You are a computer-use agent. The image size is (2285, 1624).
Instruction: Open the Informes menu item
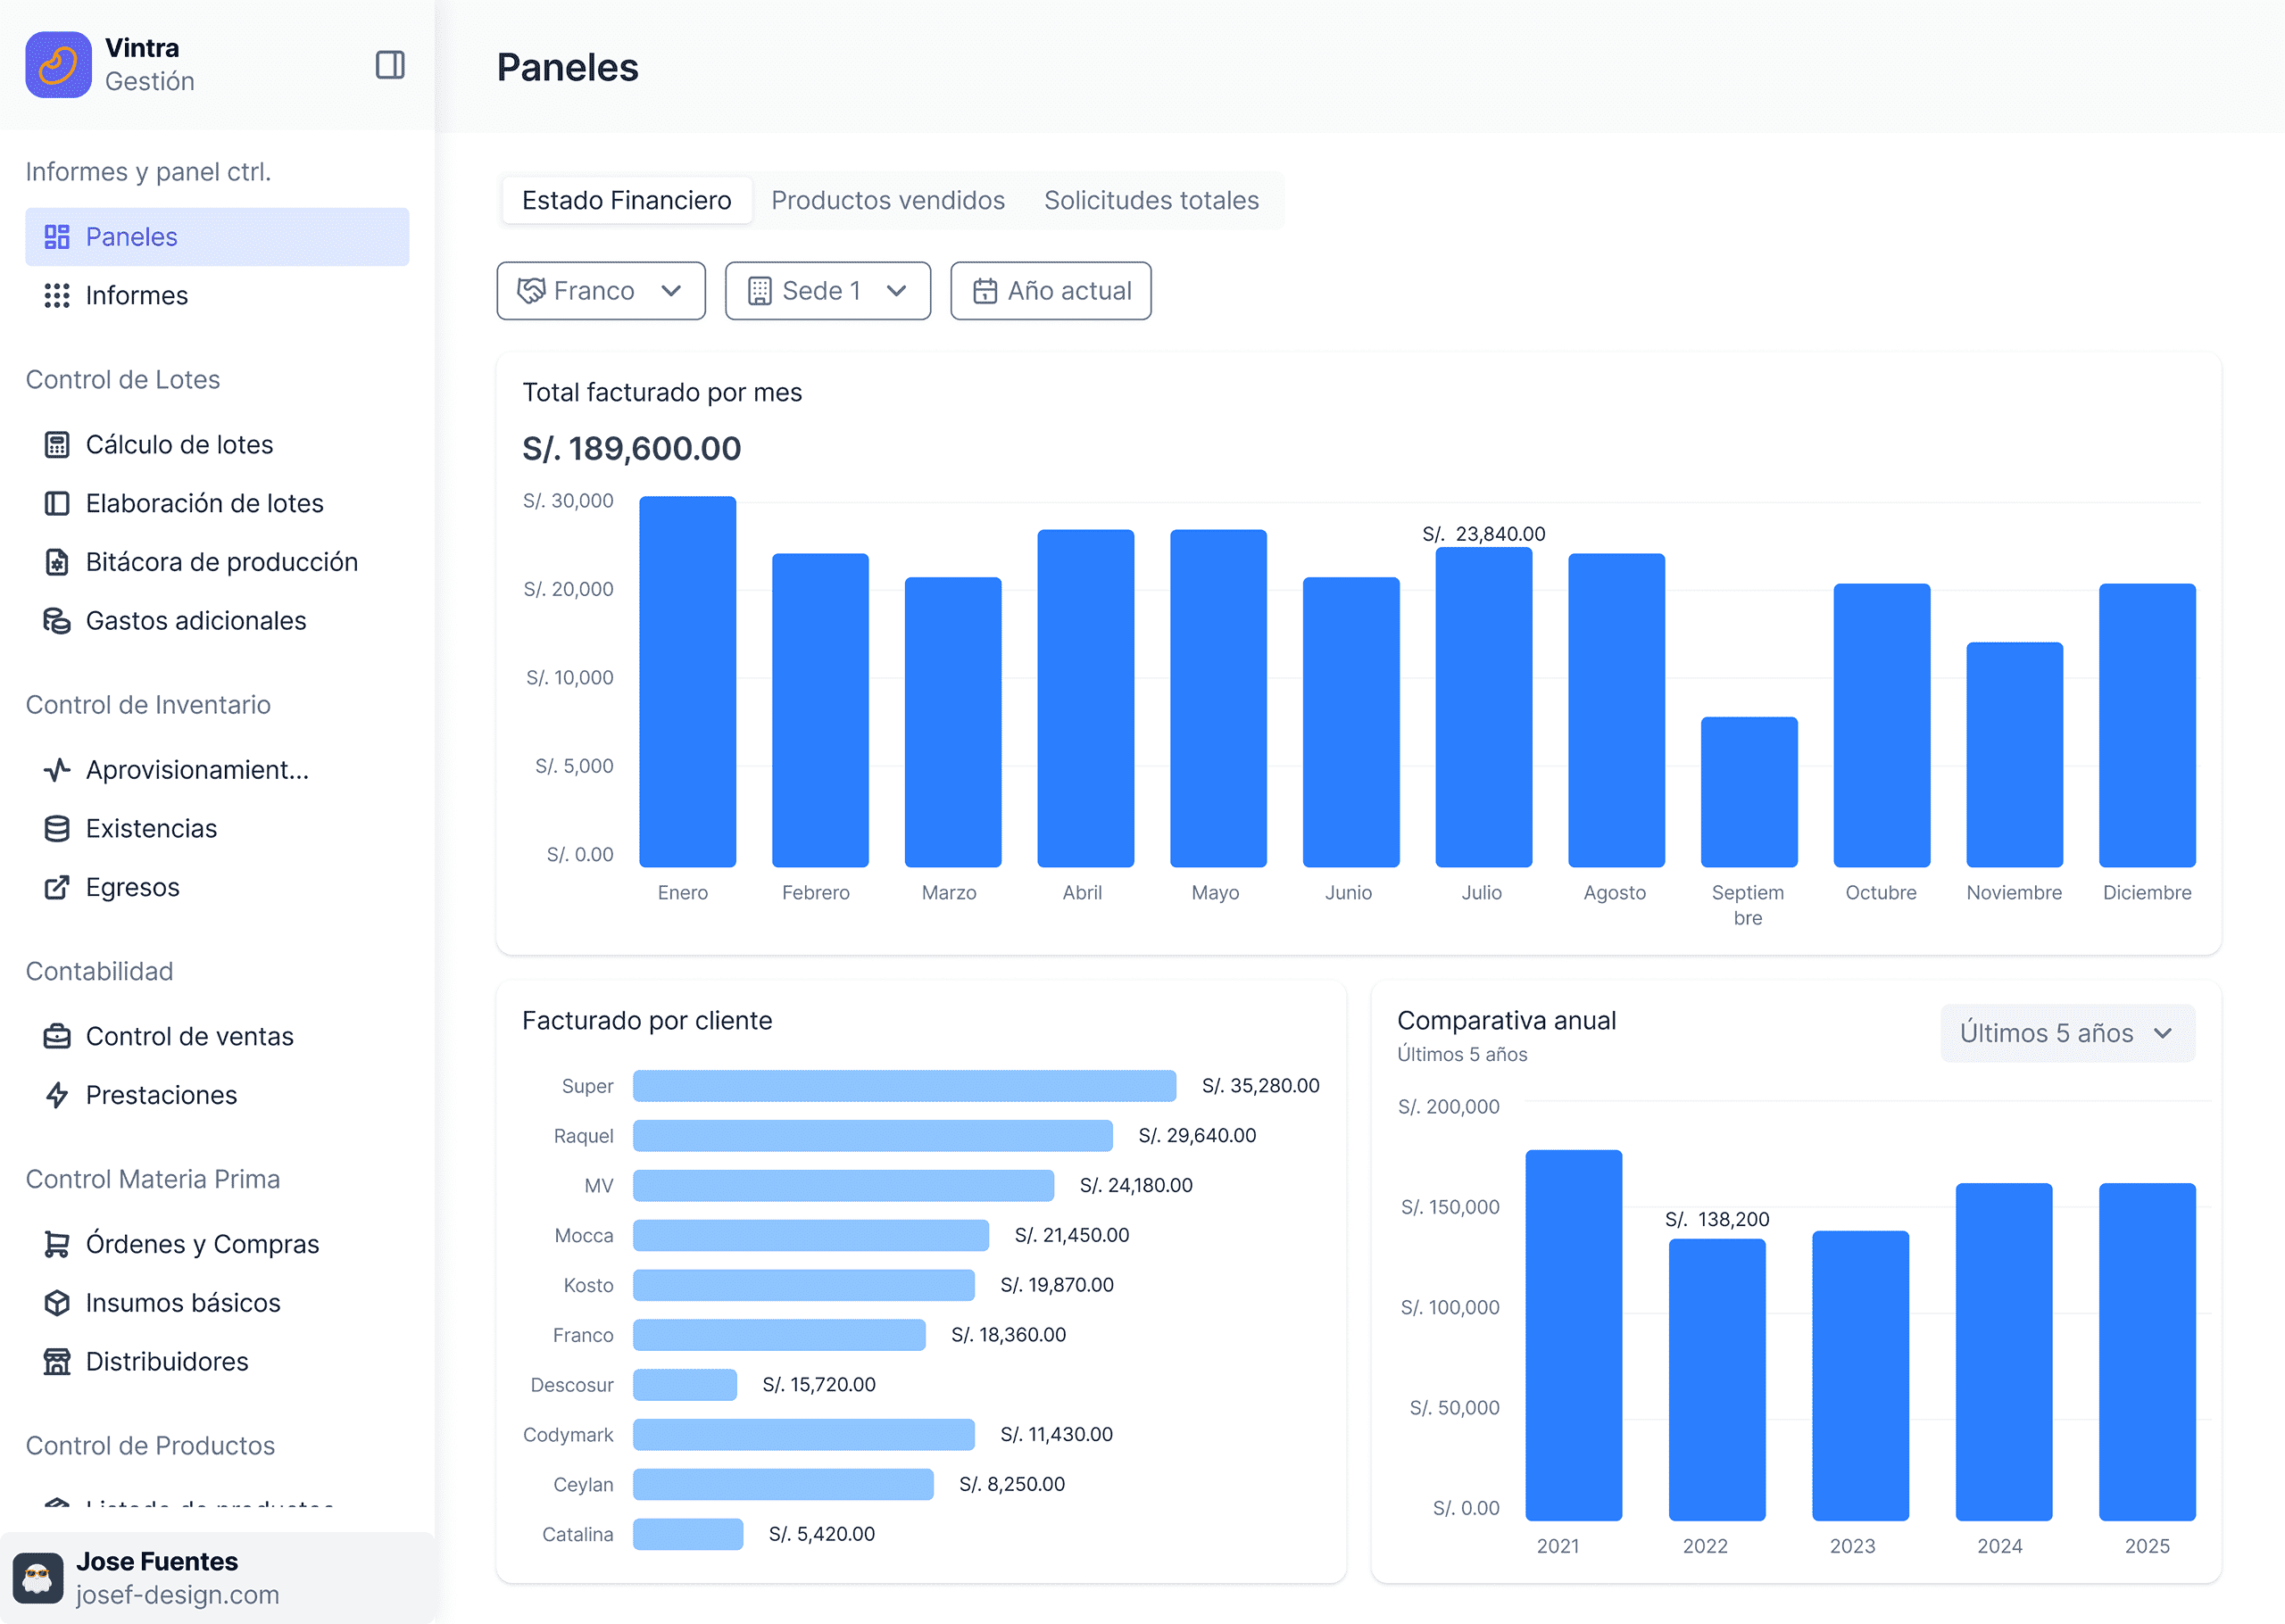[x=217, y=296]
